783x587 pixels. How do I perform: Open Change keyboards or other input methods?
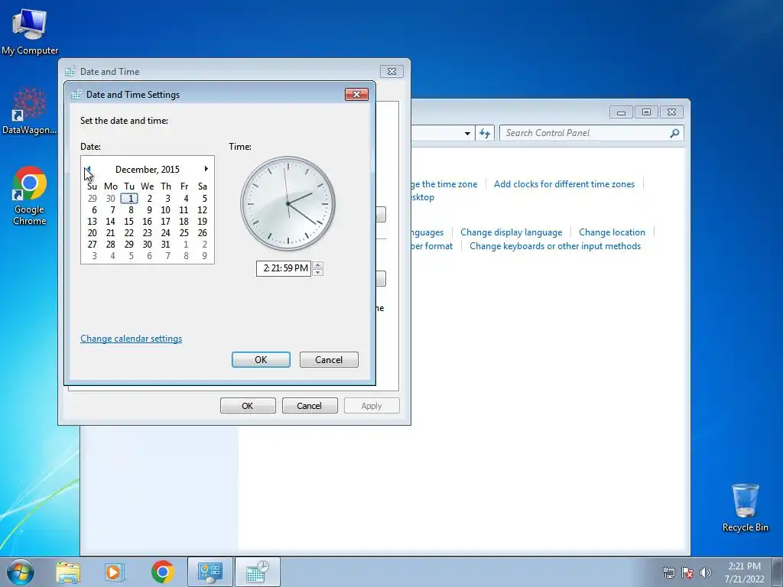coord(555,246)
